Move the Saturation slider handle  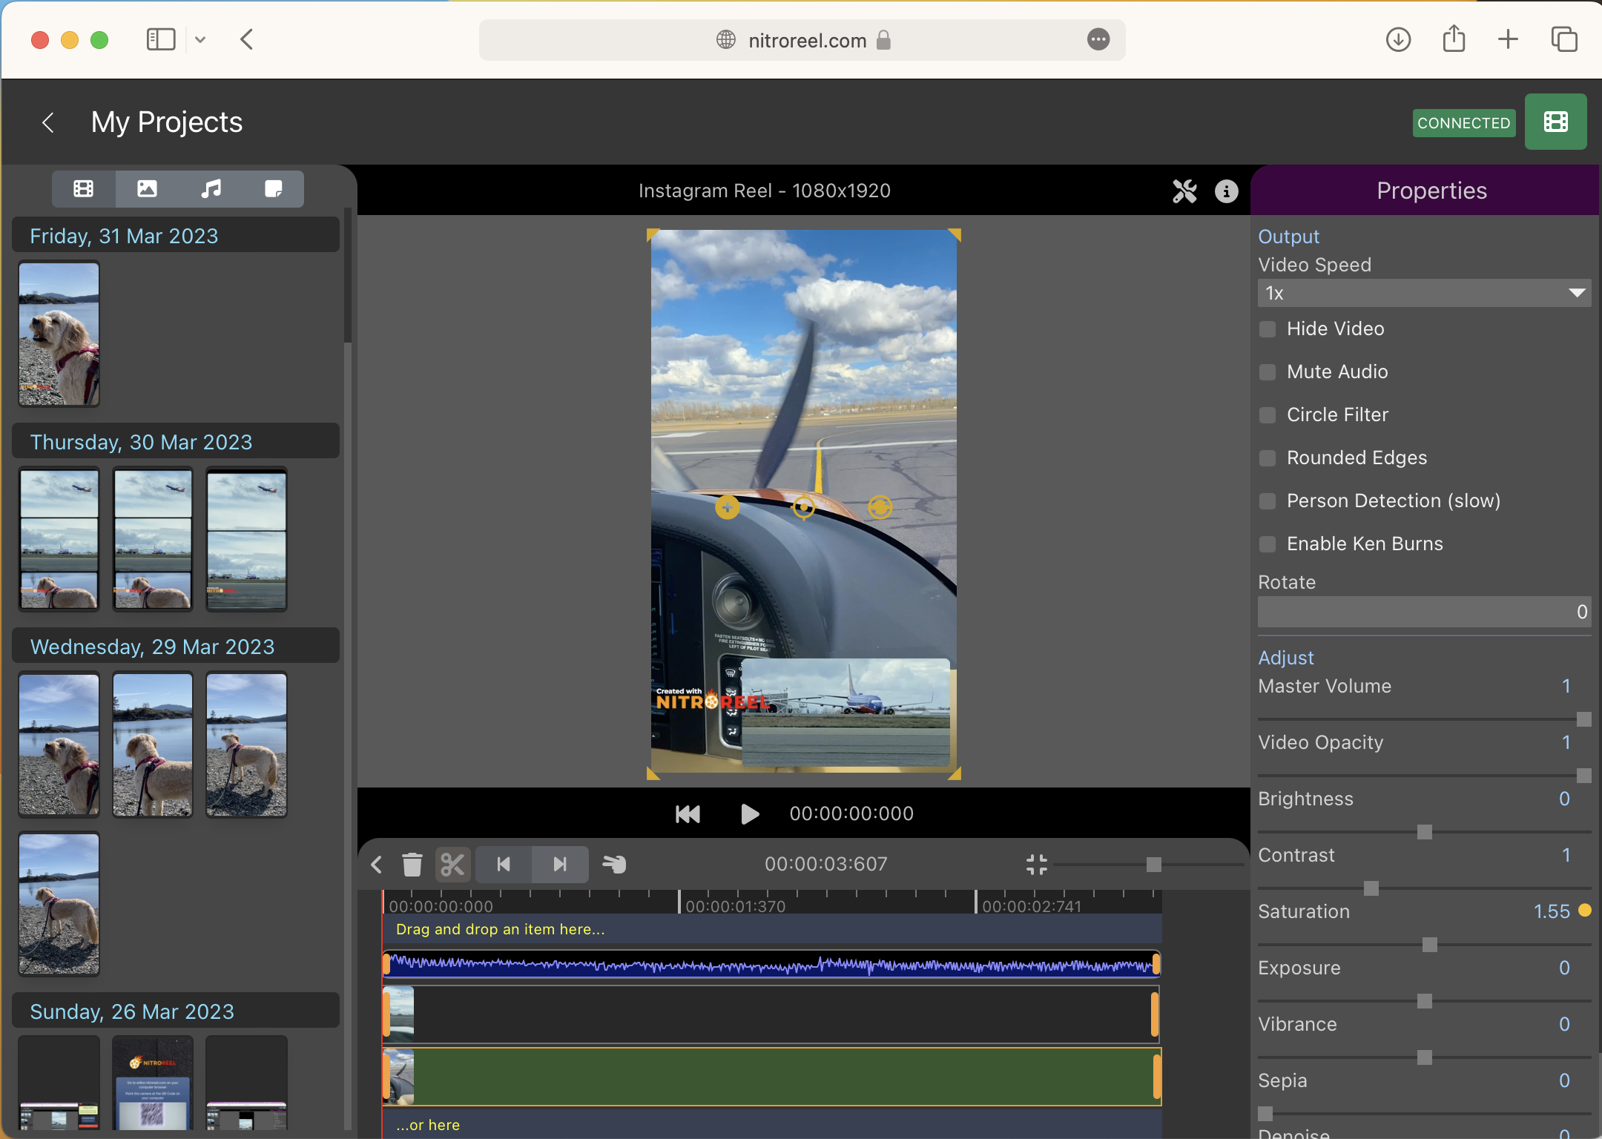pos(1430,945)
